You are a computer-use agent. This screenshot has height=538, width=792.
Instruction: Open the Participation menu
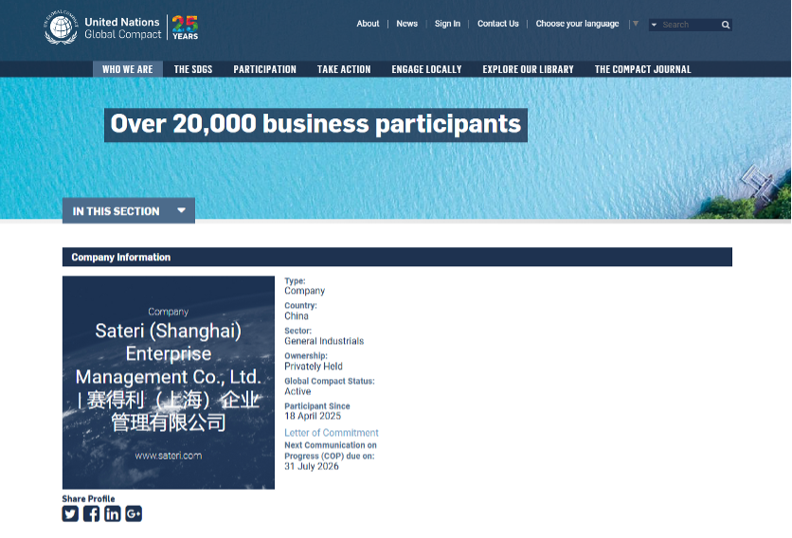pos(264,69)
